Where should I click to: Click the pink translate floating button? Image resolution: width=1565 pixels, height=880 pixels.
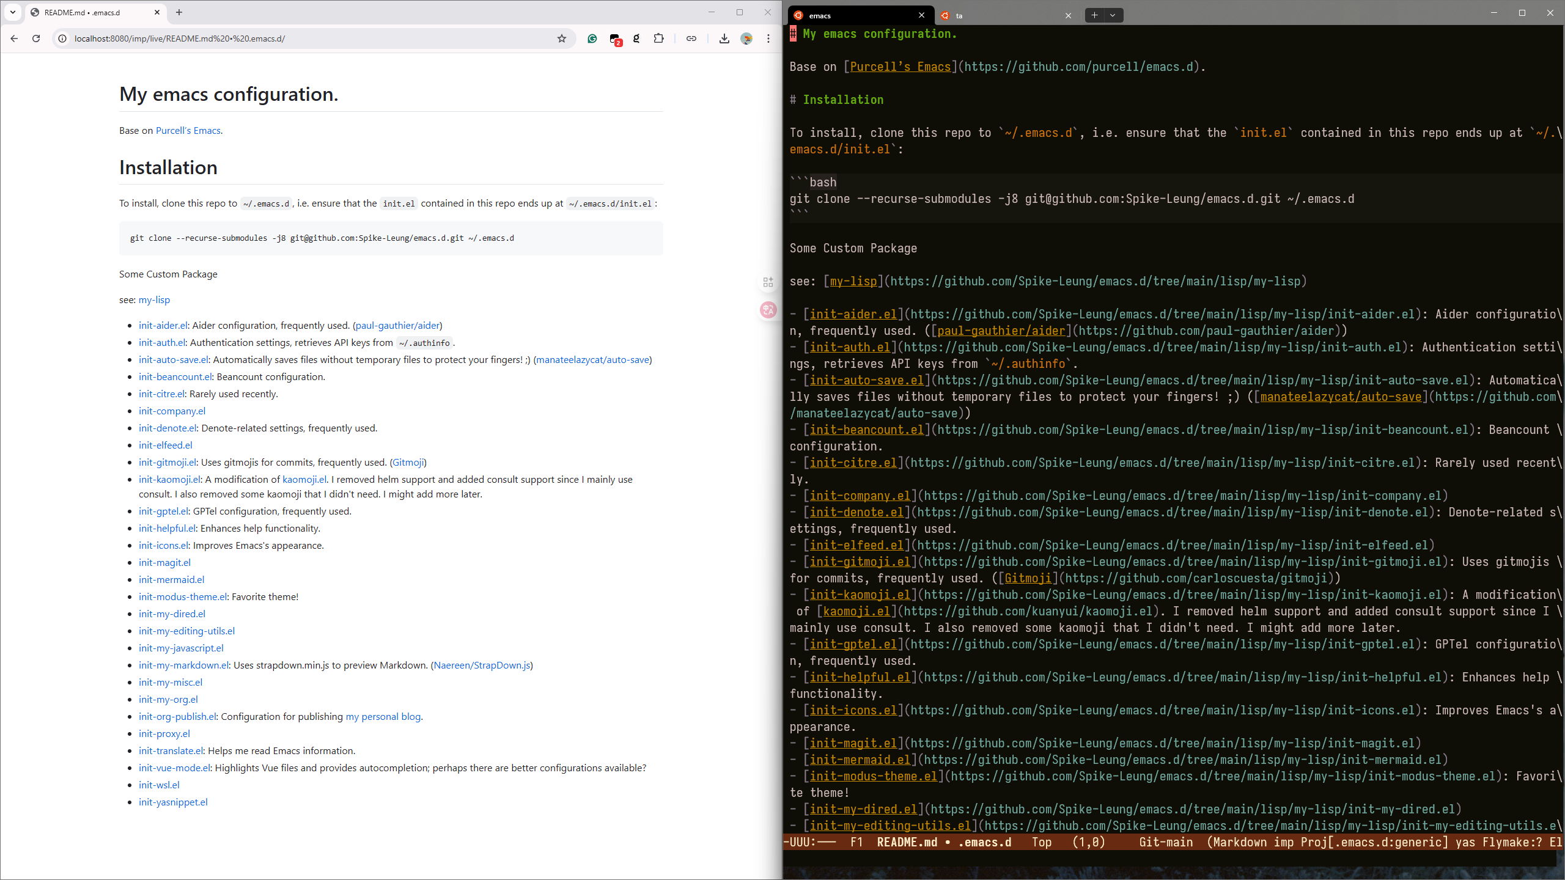768,310
